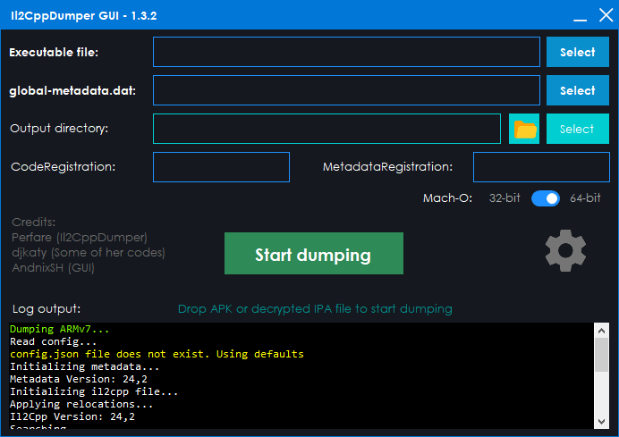Select an executable file with the Select button
The width and height of the screenshot is (619, 437).
pyautogui.click(x=578, y=52)
